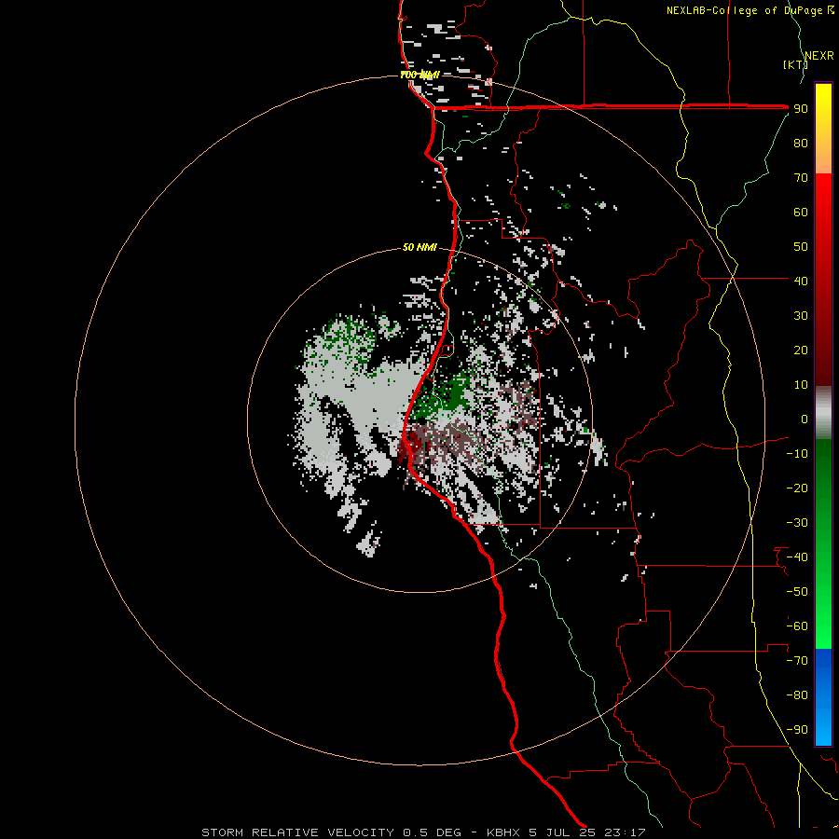Click the 50 knot scale label
Viewport: 839px width, 839px height.
[801, 247]
